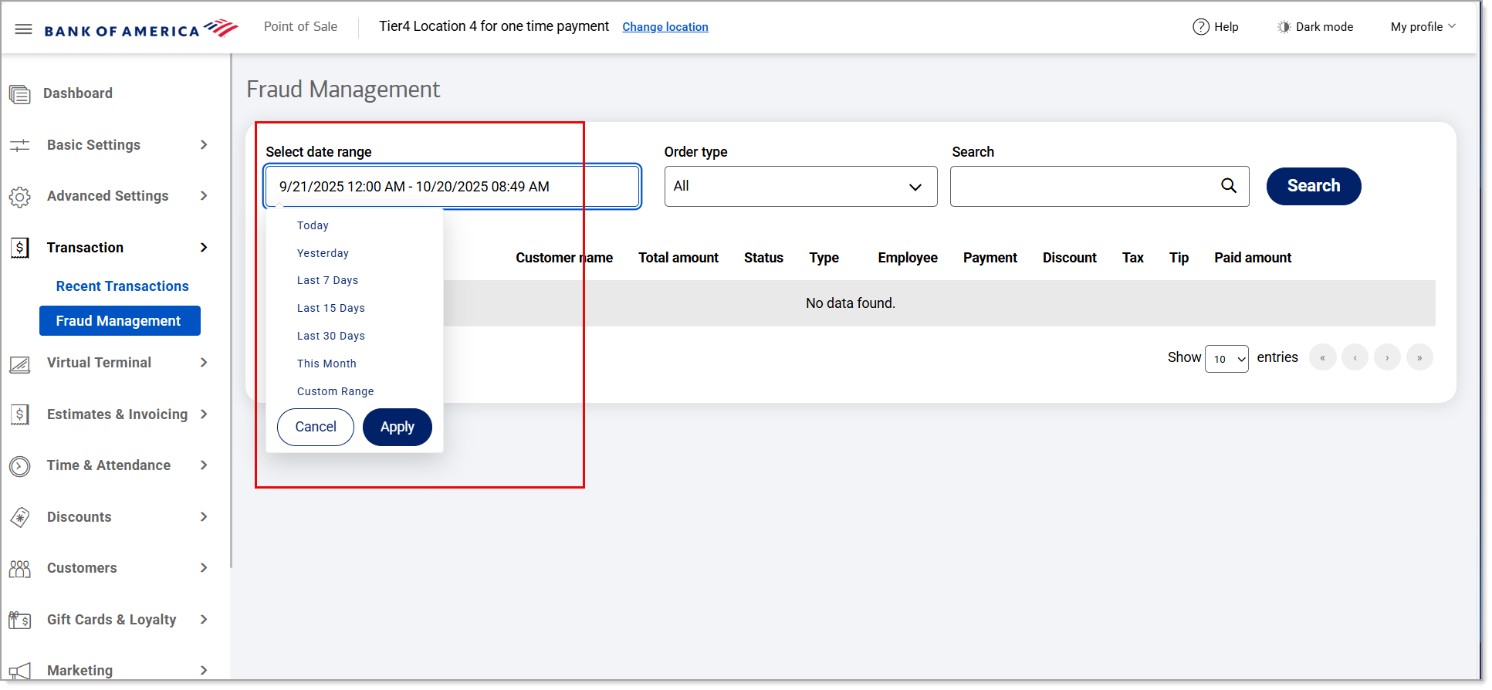Open the Order type dropdown
This screenshot has height=690, width=1492.
point(800,187)
